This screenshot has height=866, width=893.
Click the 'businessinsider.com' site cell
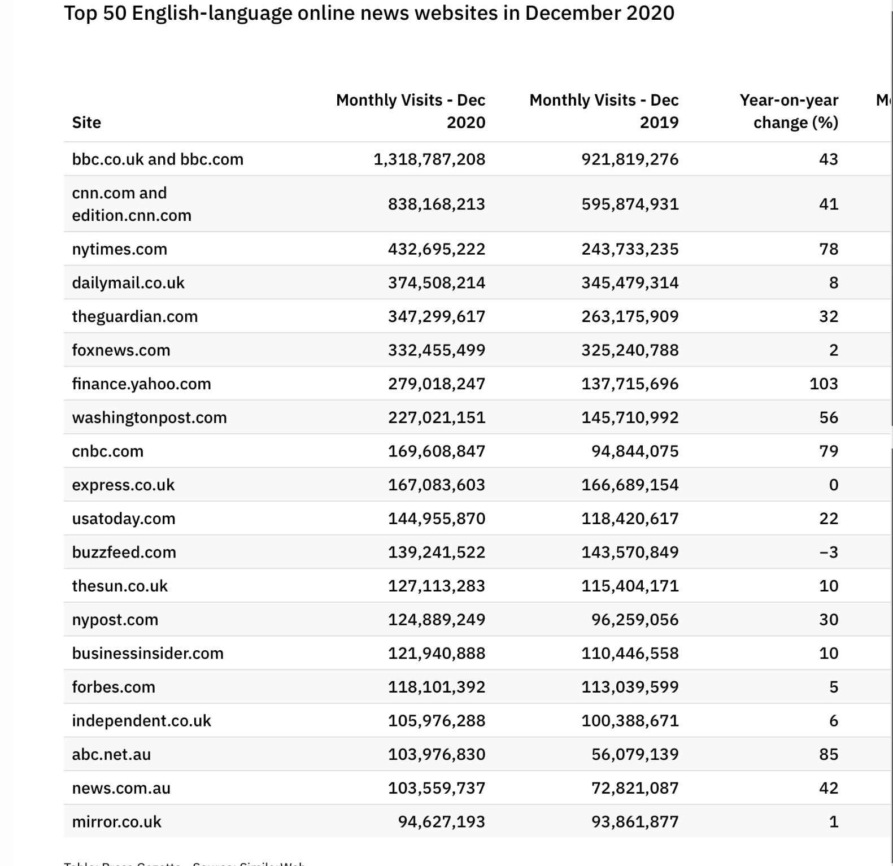coord(147,653)
